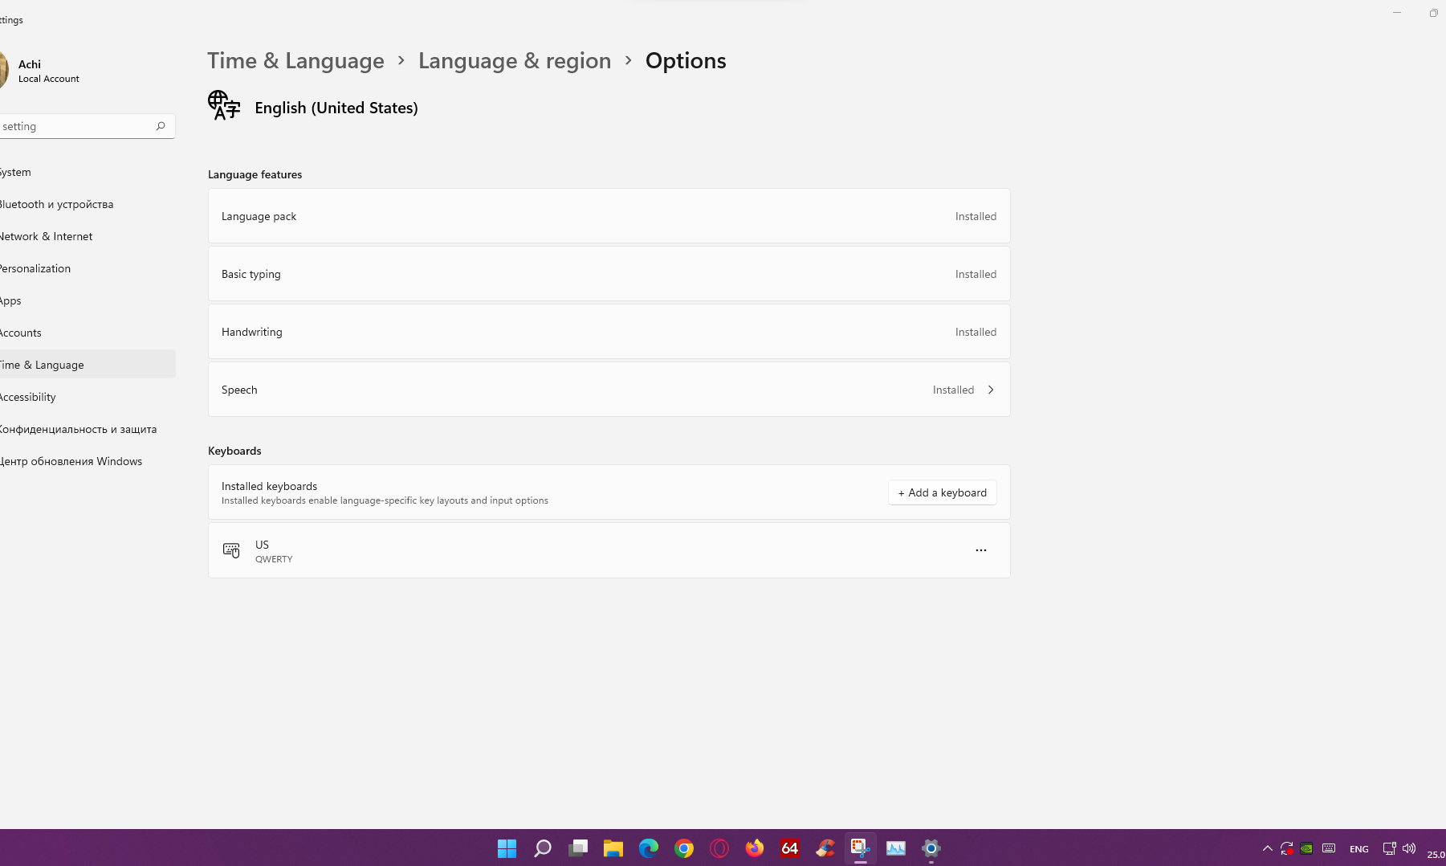The height and width of the screenshot is (866, 1446).
Task: Open the US keyboard more options menu
Action: click(x=980, y=550)
